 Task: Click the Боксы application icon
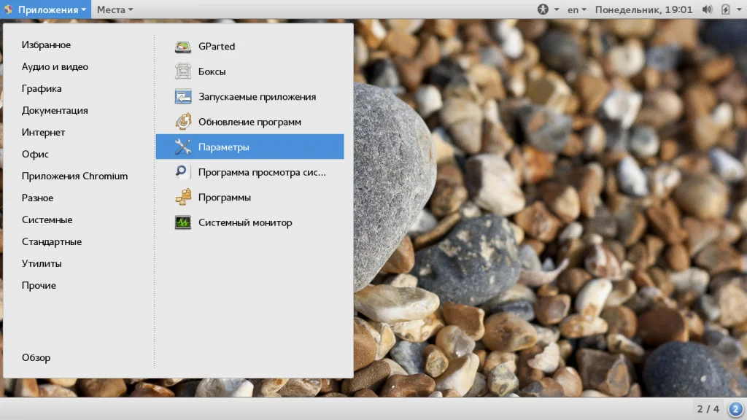pos(183,71)
